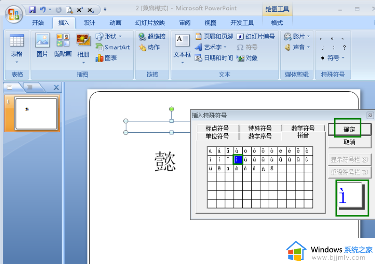Select 数字序号 tab in symbol dialog
The width and height of the screenshot is (375, 264).
tap(260, 136)
